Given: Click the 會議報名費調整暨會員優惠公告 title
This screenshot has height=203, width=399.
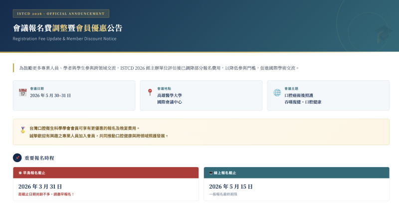Looking at the screenshot, I should click(67, 28).
